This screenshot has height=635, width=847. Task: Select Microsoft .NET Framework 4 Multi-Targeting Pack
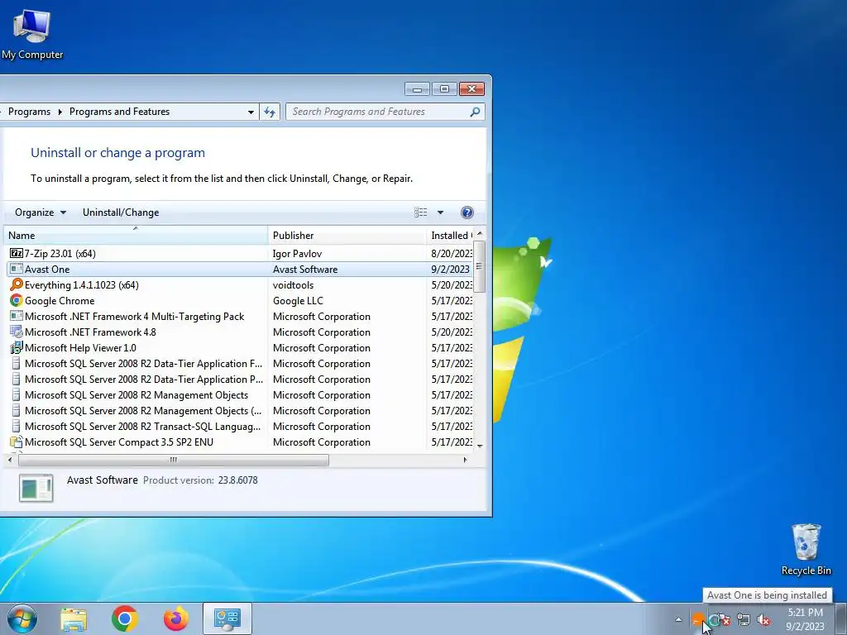pyautogui.click(x=135, y=317)
